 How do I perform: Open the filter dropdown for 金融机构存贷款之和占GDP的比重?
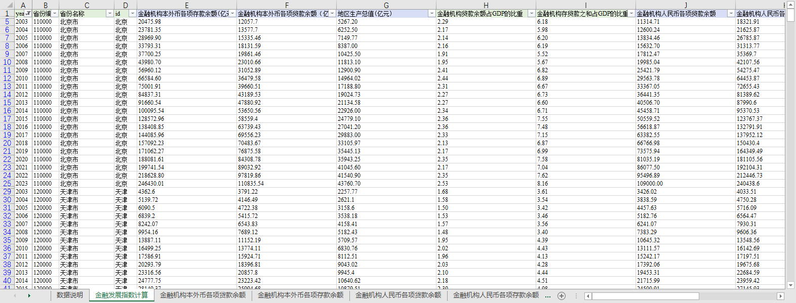[x=631, y=14]
